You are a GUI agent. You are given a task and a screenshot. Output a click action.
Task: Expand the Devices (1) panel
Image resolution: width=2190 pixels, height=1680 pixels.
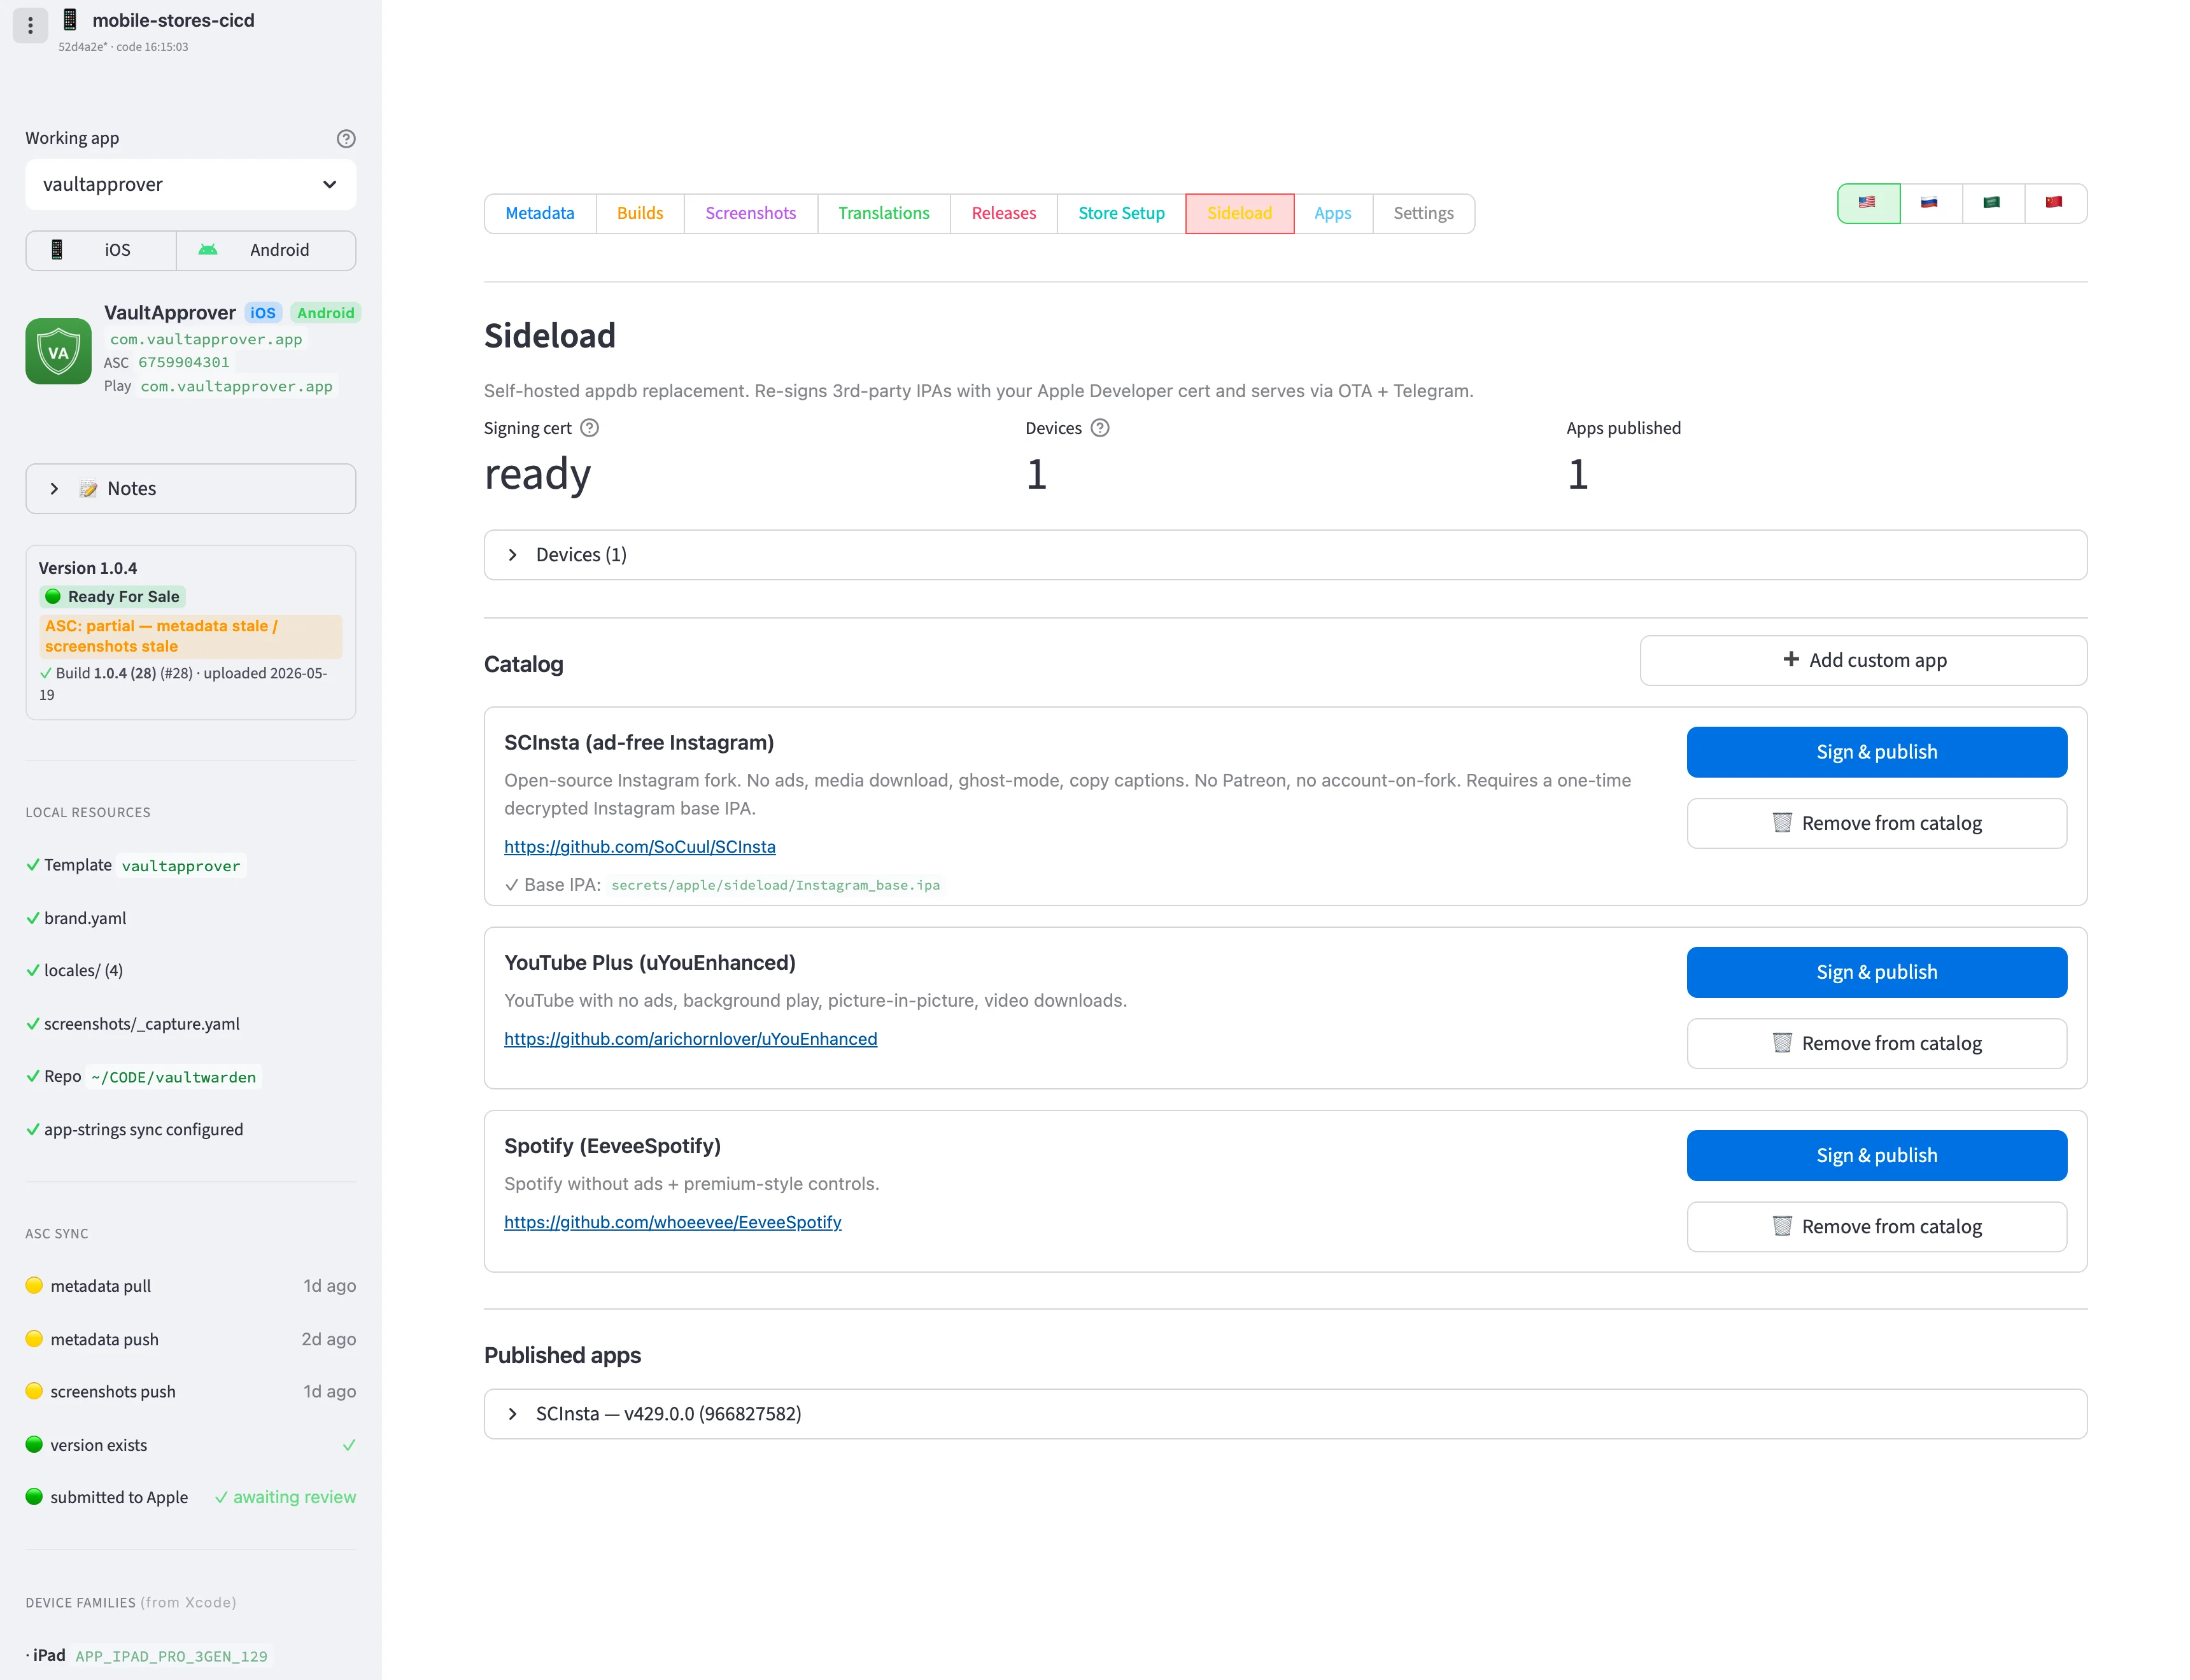point(1285,555)
